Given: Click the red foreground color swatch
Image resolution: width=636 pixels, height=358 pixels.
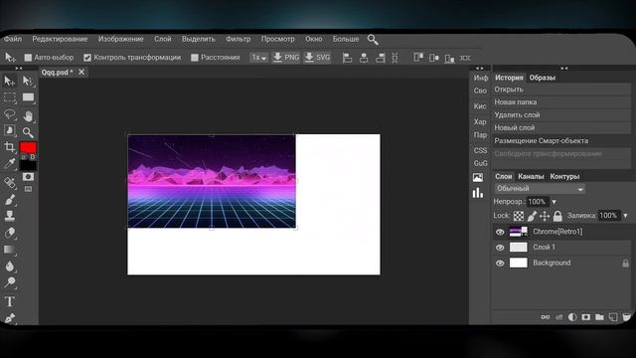Looking at the screenshot, I should point(28,147).
